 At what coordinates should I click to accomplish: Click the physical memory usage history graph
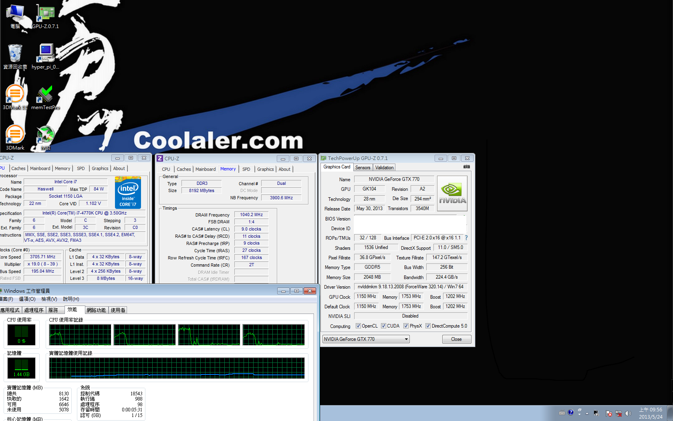[177, 368]
